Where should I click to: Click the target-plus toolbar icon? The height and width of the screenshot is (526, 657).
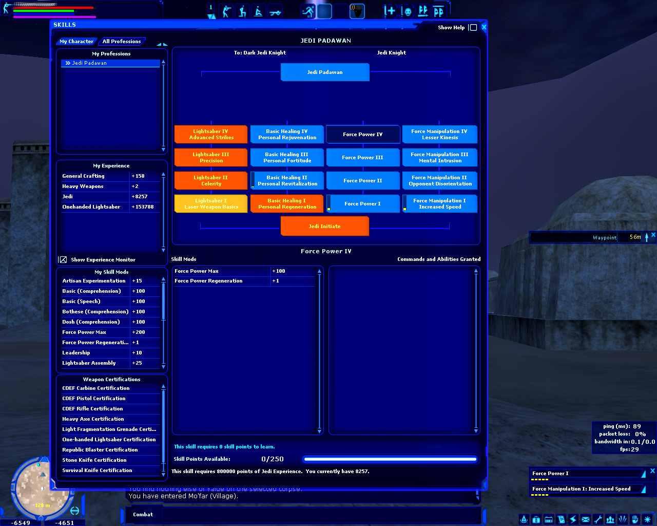point(390,11)
